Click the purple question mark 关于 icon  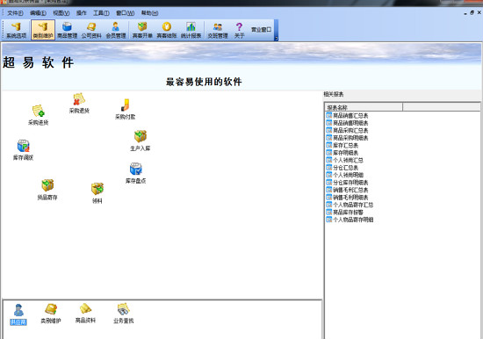point(239,30)
